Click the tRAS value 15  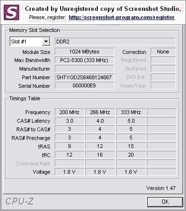131,147
